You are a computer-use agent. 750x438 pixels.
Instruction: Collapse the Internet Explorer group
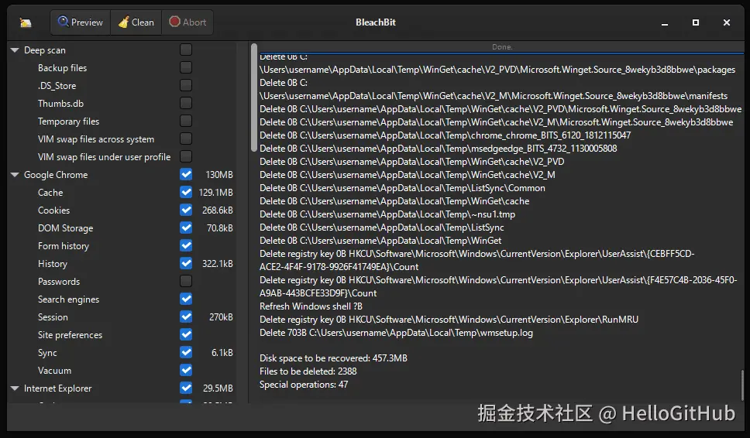(x=15, y=388)
